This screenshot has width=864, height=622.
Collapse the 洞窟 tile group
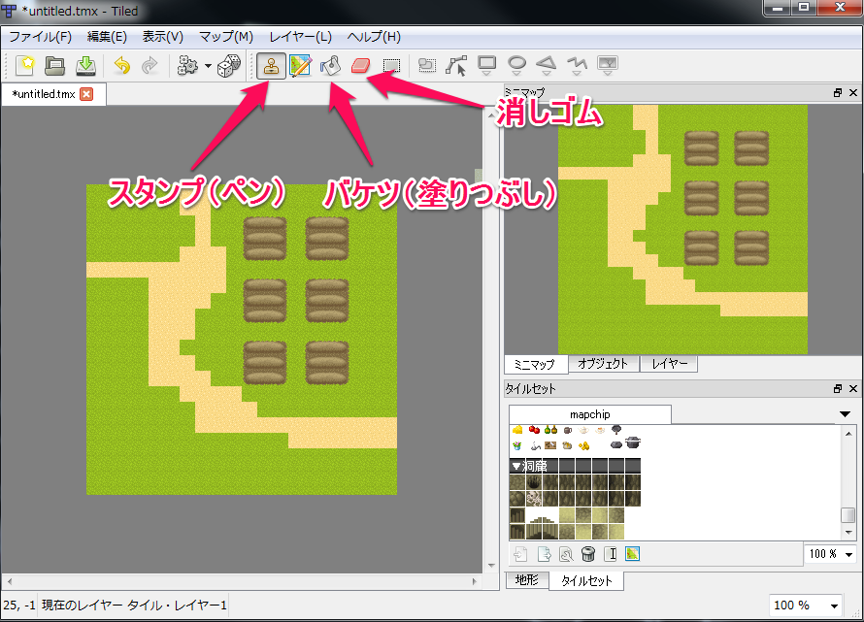[517, 465]
